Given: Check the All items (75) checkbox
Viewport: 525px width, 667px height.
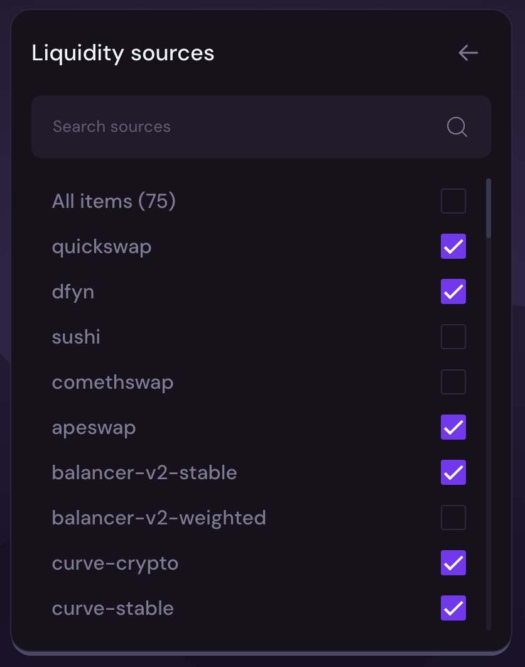Looking at the screenshot, I should coord(453,202).
